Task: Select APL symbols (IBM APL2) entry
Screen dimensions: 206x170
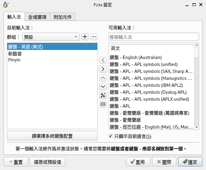Action: (x=151, y=85)
